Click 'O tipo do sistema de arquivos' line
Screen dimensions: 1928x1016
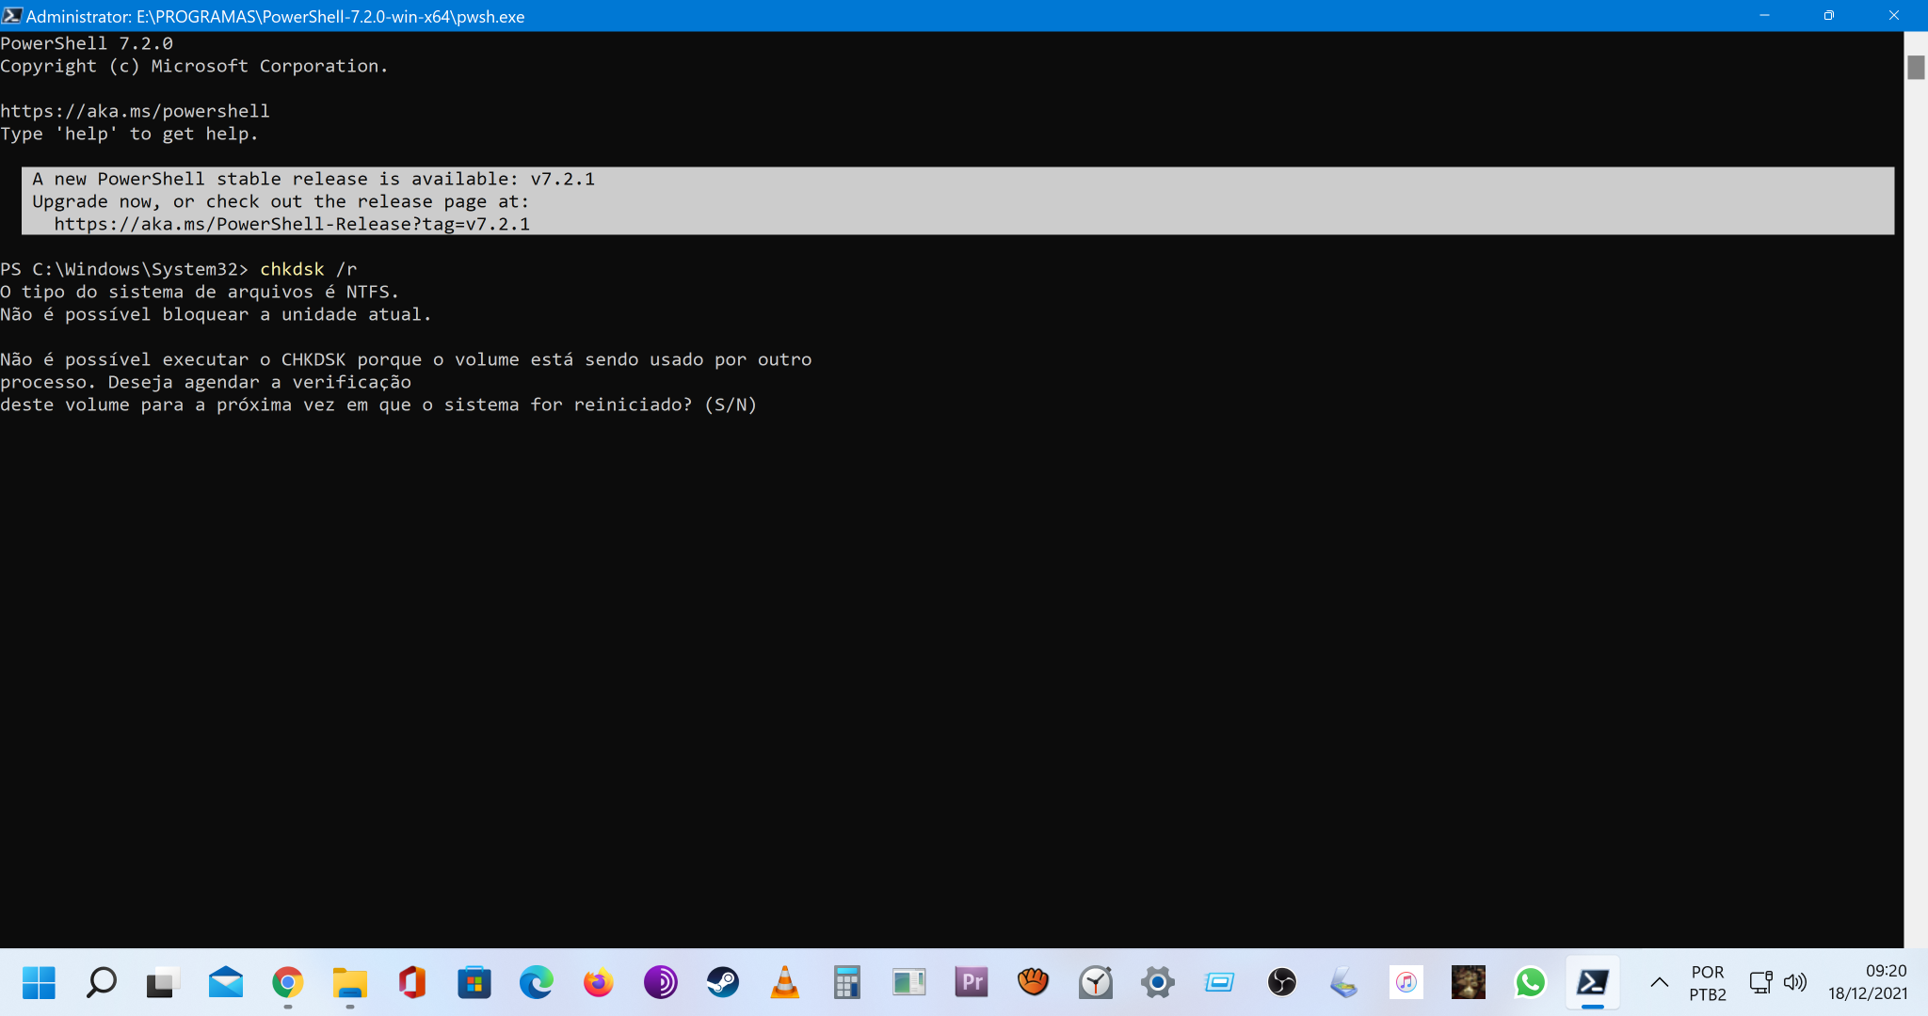tap(200, 292)
